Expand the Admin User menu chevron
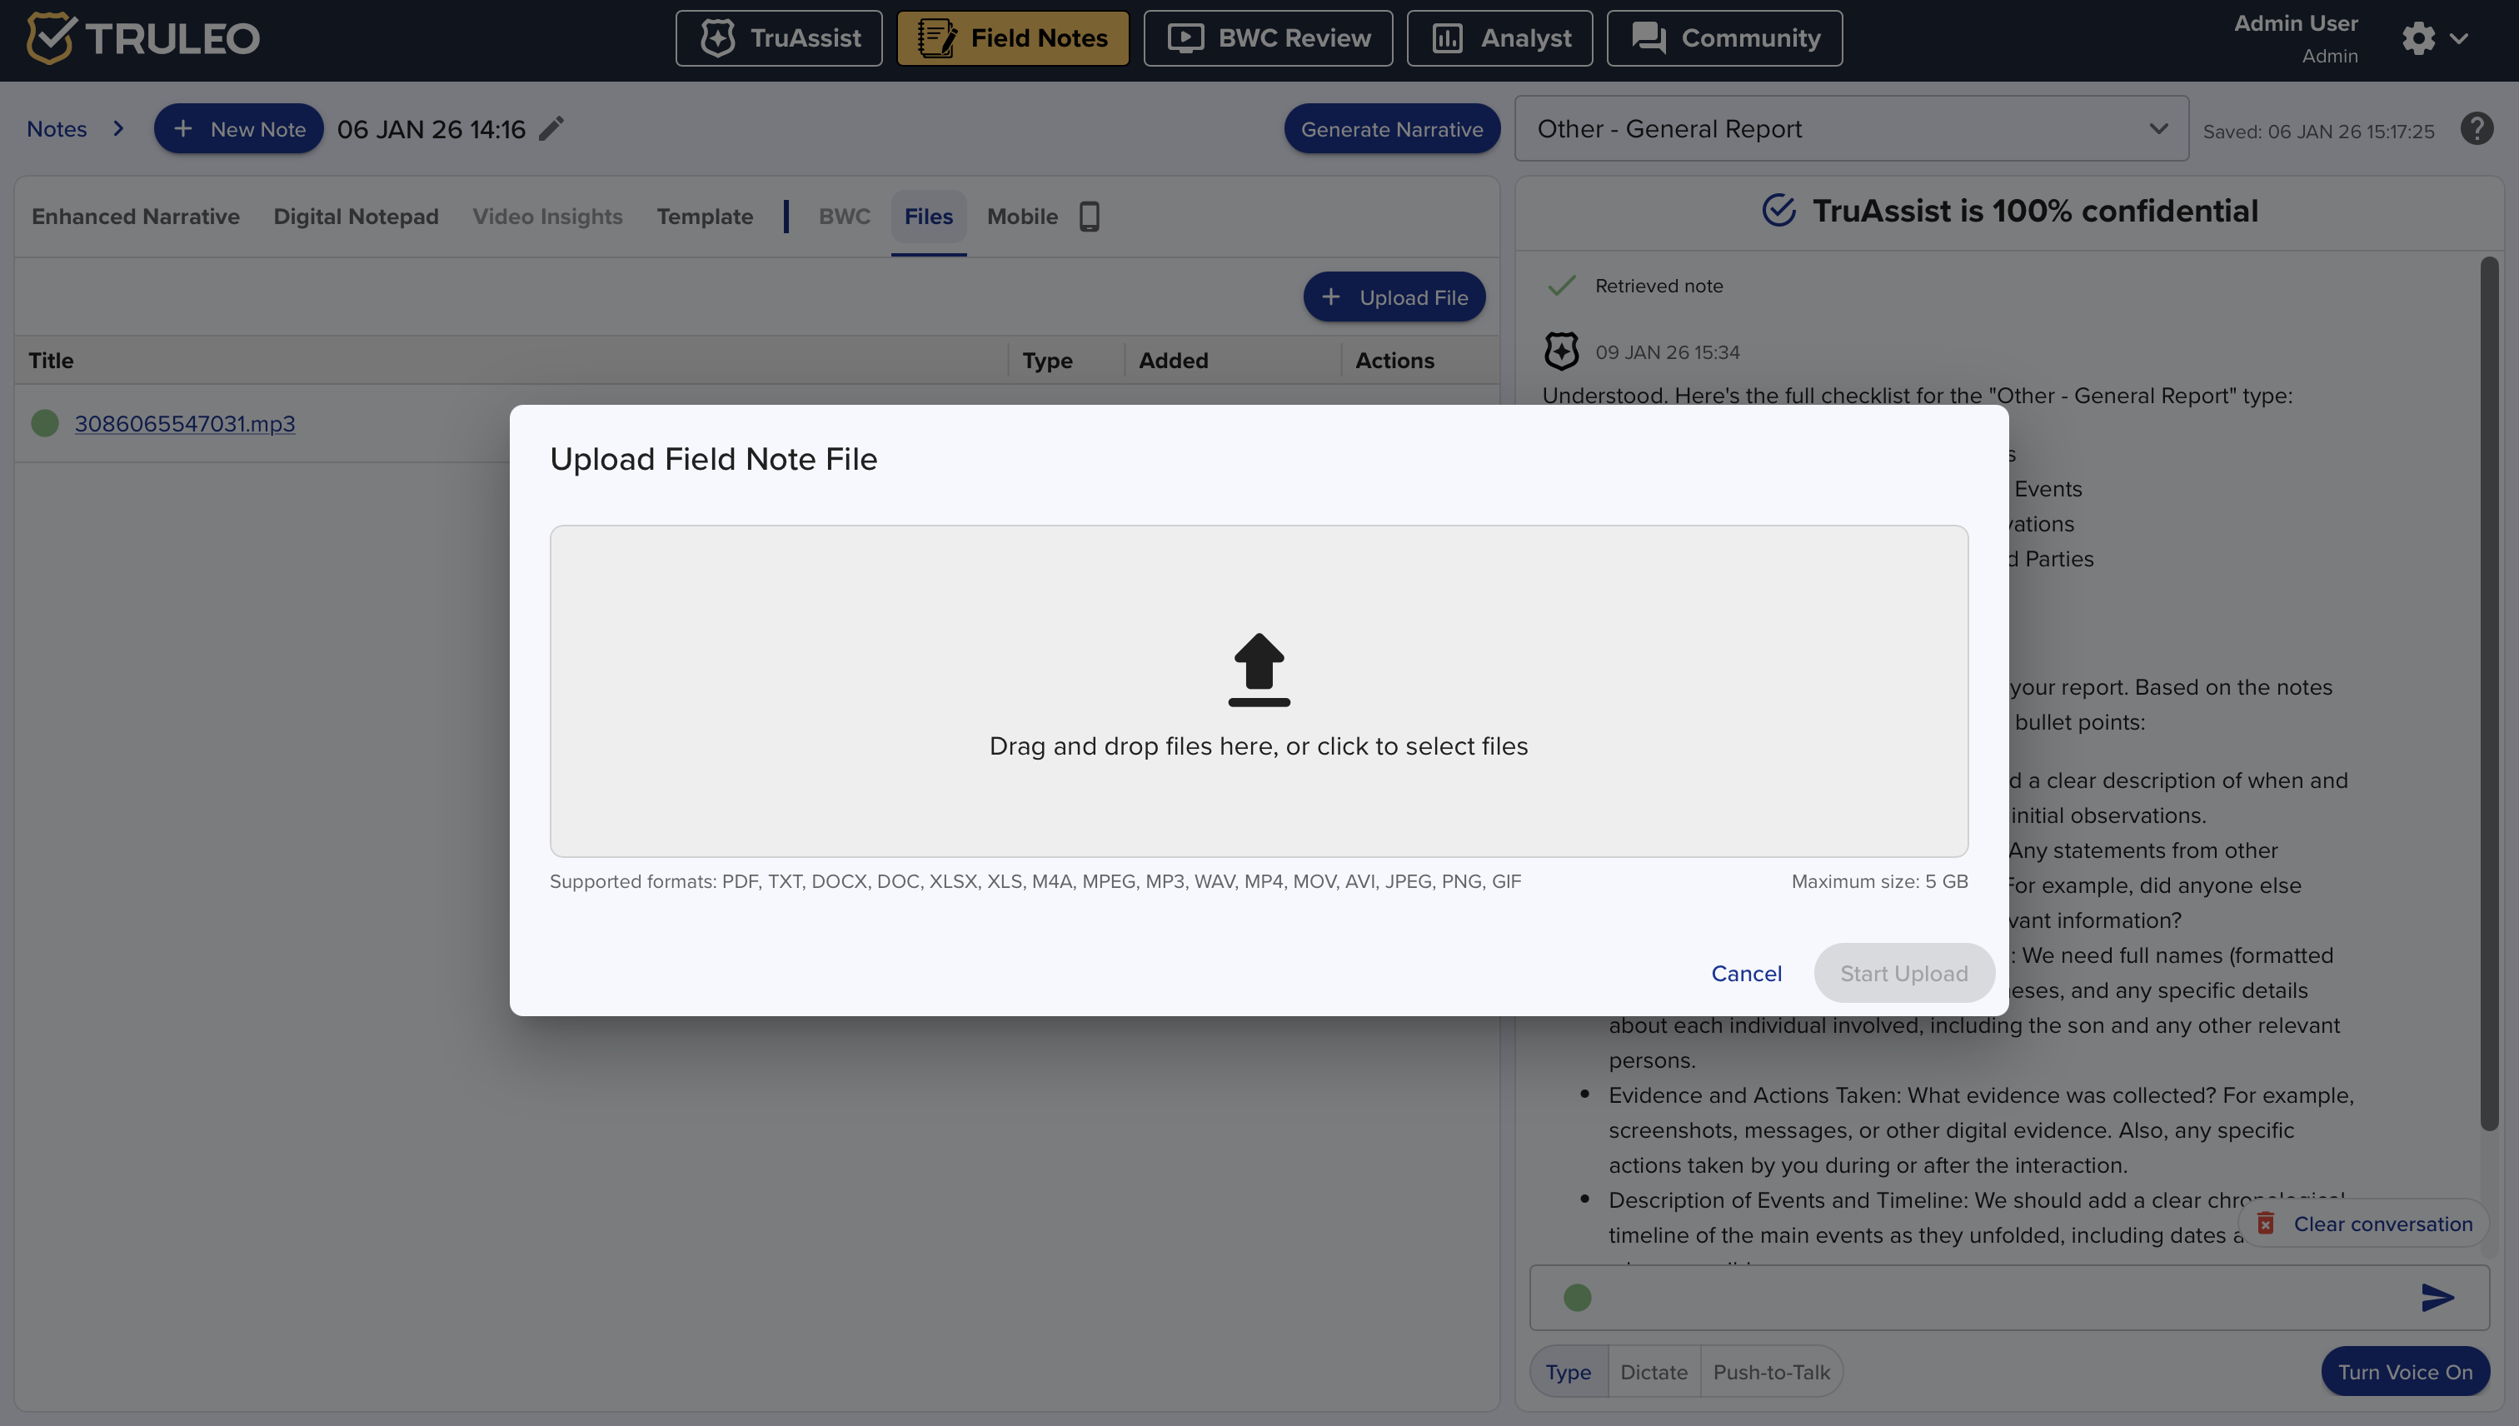The width and height of the screenshot is (2519, 1426). tap(2458, 39)
